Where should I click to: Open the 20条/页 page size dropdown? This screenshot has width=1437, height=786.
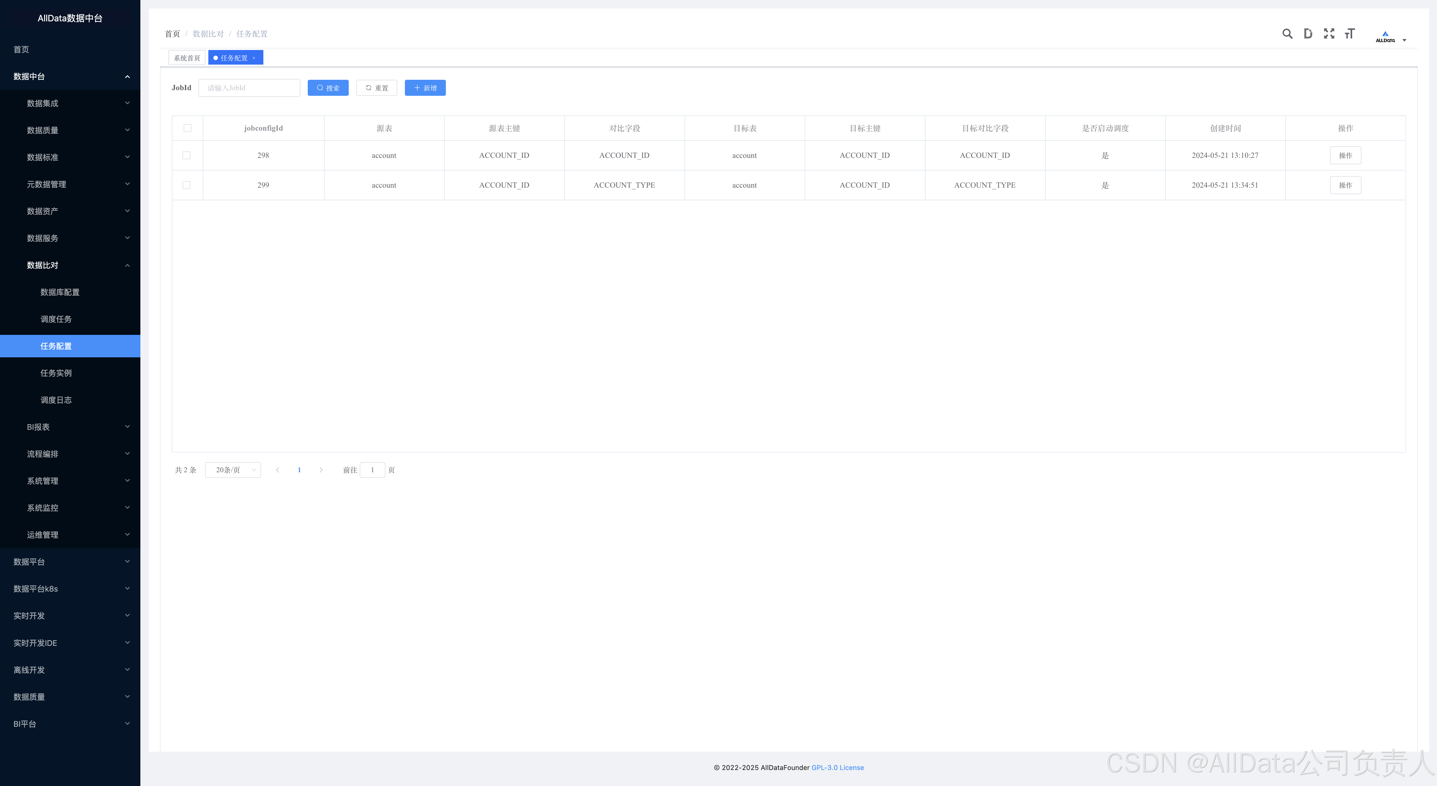232,470
